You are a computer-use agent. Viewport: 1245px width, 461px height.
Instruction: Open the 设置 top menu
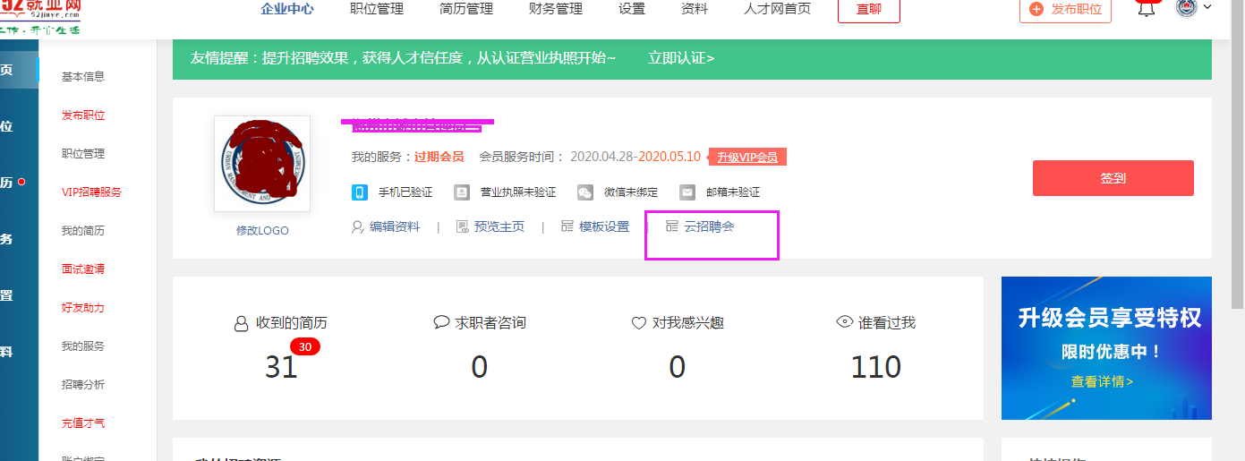coord(632,9)
